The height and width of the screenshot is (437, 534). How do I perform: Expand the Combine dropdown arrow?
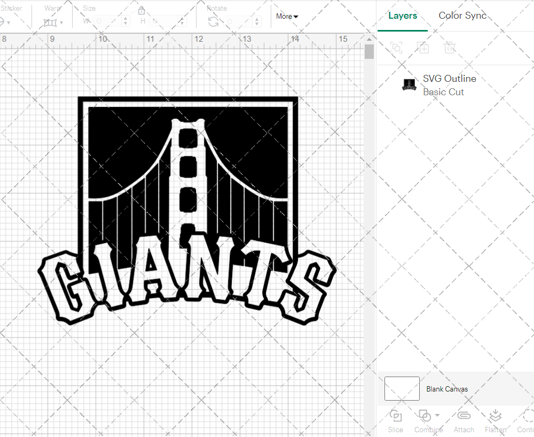(437, 415)
